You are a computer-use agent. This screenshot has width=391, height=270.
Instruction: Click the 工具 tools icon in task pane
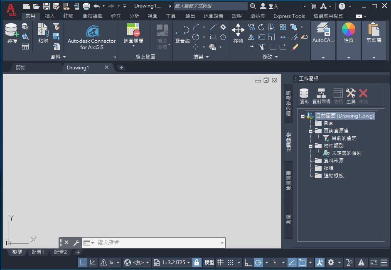pos(351,96)
